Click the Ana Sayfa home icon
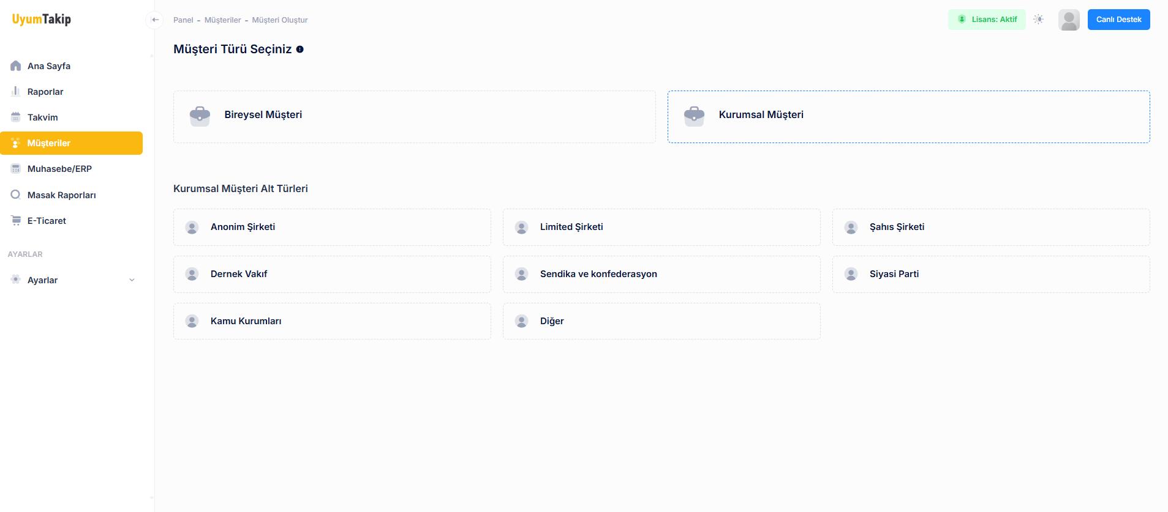Screen dimensions: 1168x512 pyautogui.click(x=16, y=66)
